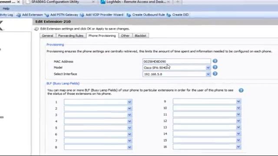Click the MAC Address input field
Viewport: 278px width, 156px height.
tap(177, 62)
